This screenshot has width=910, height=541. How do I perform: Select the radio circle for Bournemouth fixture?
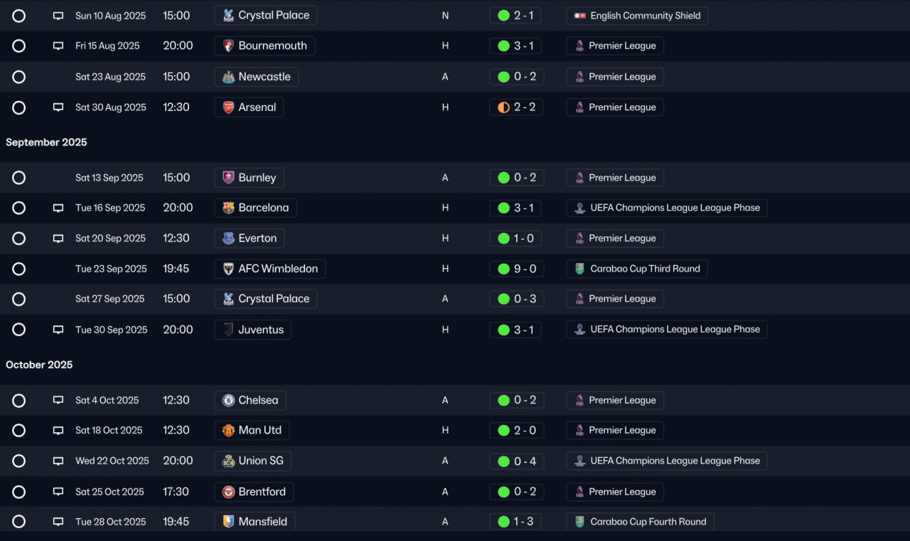[x=19, y=46]
